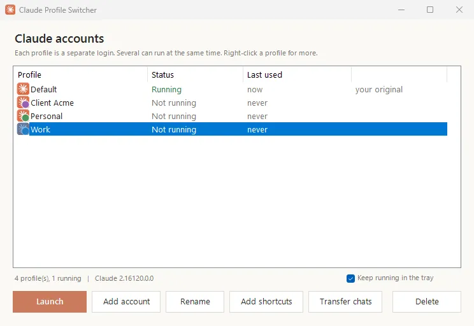Click the Claude 2.16120.0.0 version text
474x326 pixels.
click(x=124, y=278)
